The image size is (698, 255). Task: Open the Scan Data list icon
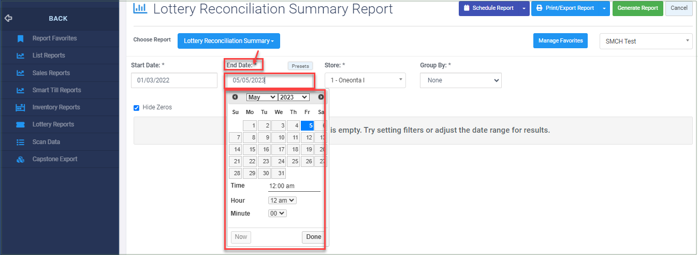[21, 142]
